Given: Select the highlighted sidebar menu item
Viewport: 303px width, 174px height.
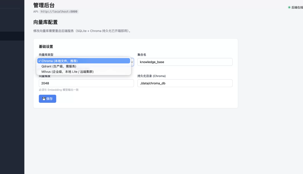Looking at the screenshot, I should (12, 36).
